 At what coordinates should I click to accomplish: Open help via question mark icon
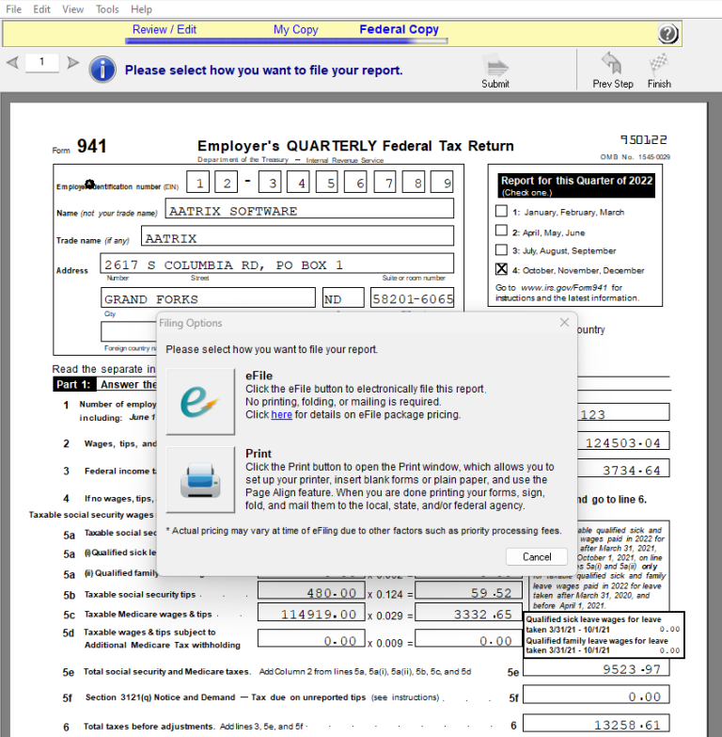667,35
